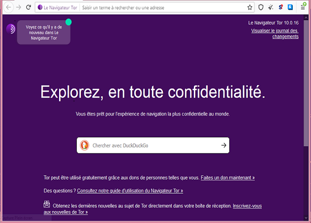Click the DuckDuckGo logo in the search box
The height and width of the screenshot is (223, 311).
[x=84, y=145]
